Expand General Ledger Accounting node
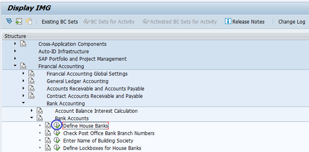 [x=24, y=81]
